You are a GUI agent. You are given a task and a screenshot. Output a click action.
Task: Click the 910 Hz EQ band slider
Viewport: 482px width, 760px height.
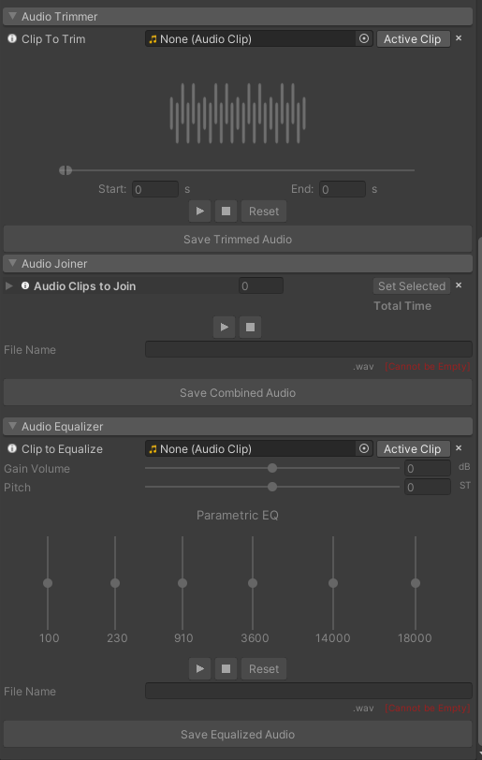183,583
